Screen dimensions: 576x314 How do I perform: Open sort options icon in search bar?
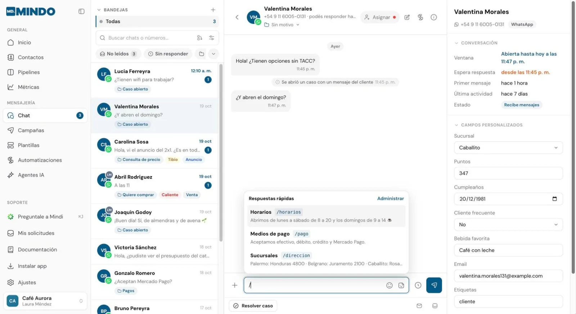[x=199, y=38]
